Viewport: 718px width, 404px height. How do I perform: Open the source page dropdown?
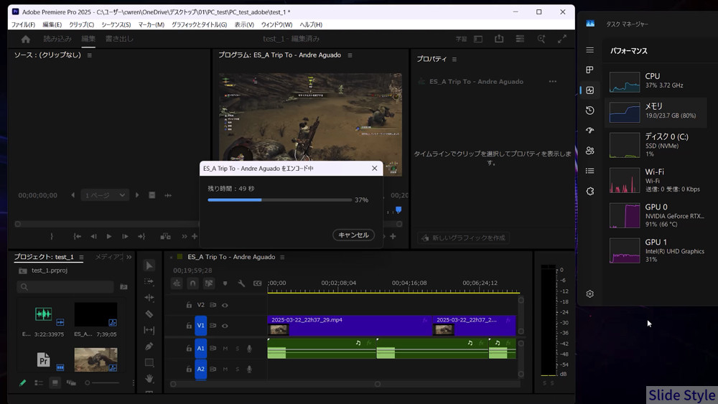(x=106, y=195)
